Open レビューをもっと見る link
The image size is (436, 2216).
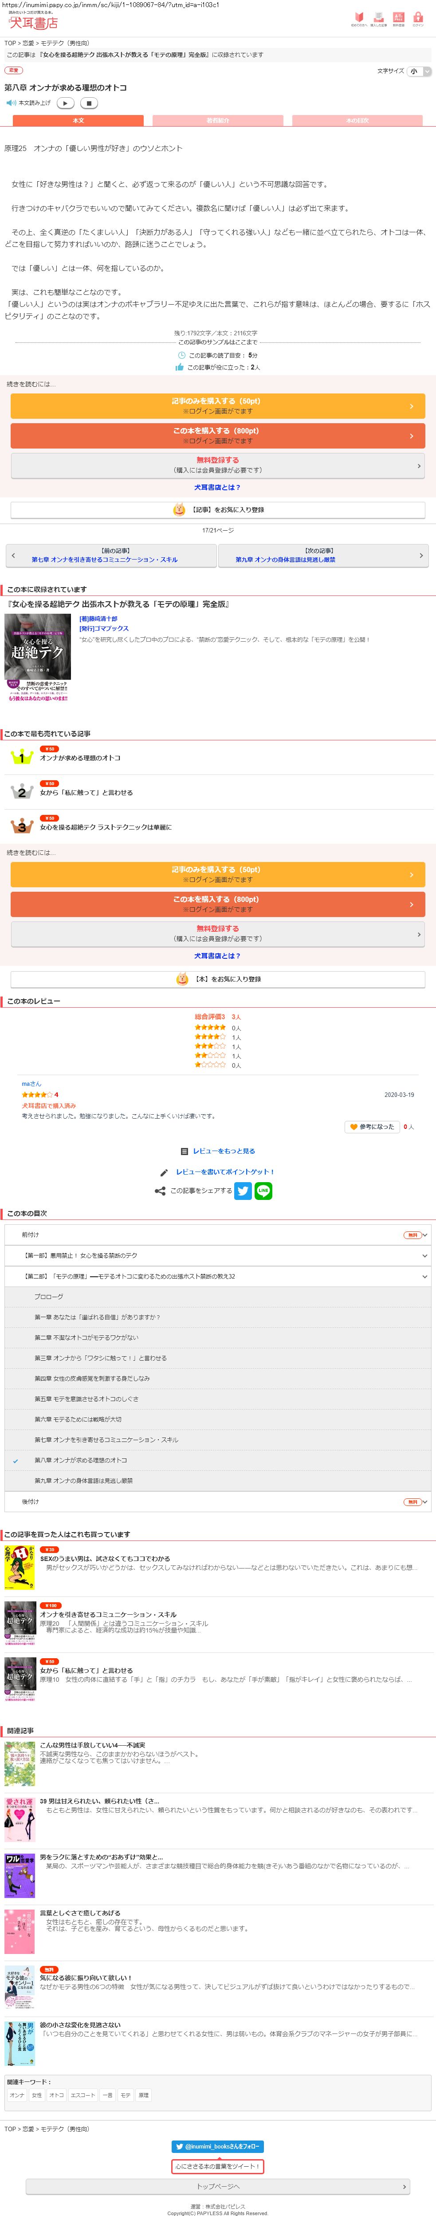pos(223,1151)
